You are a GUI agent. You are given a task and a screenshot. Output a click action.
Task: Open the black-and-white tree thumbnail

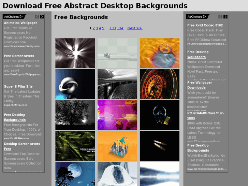(75, 115)
